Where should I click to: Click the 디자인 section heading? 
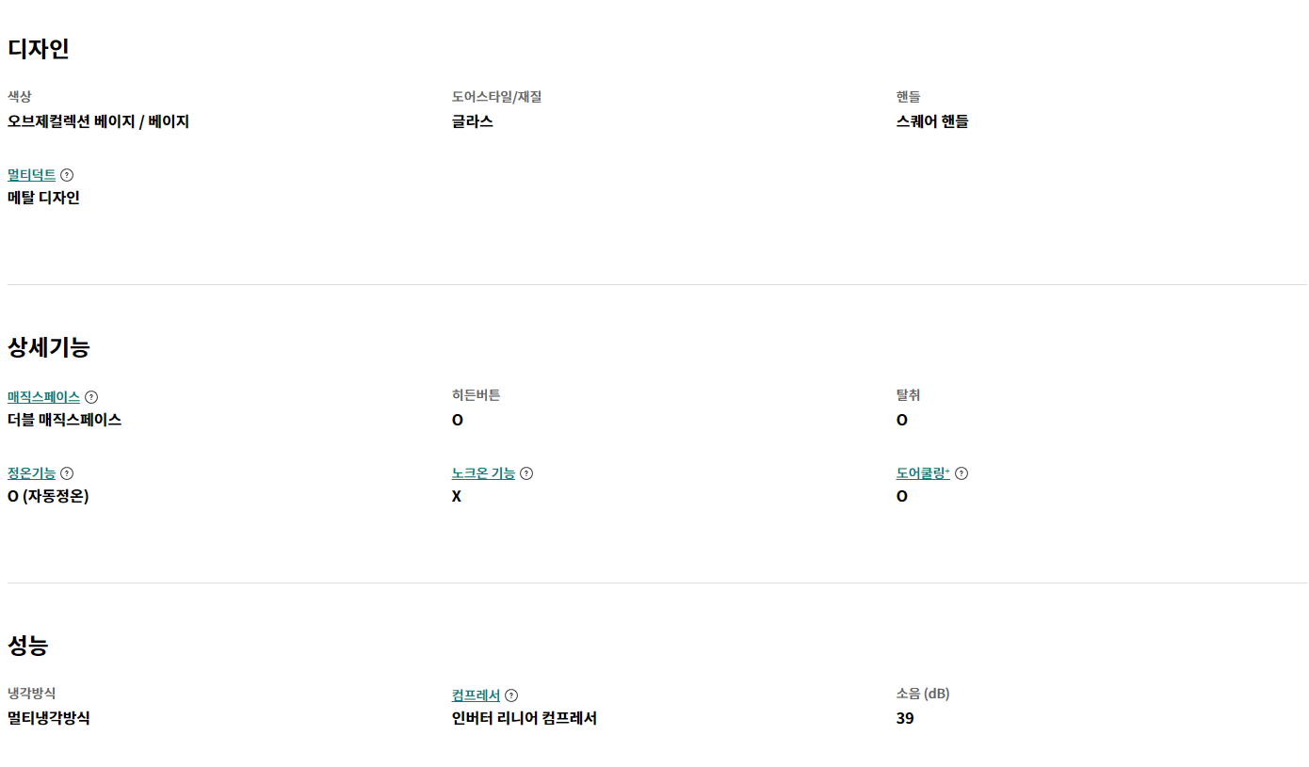click(39, 49)
